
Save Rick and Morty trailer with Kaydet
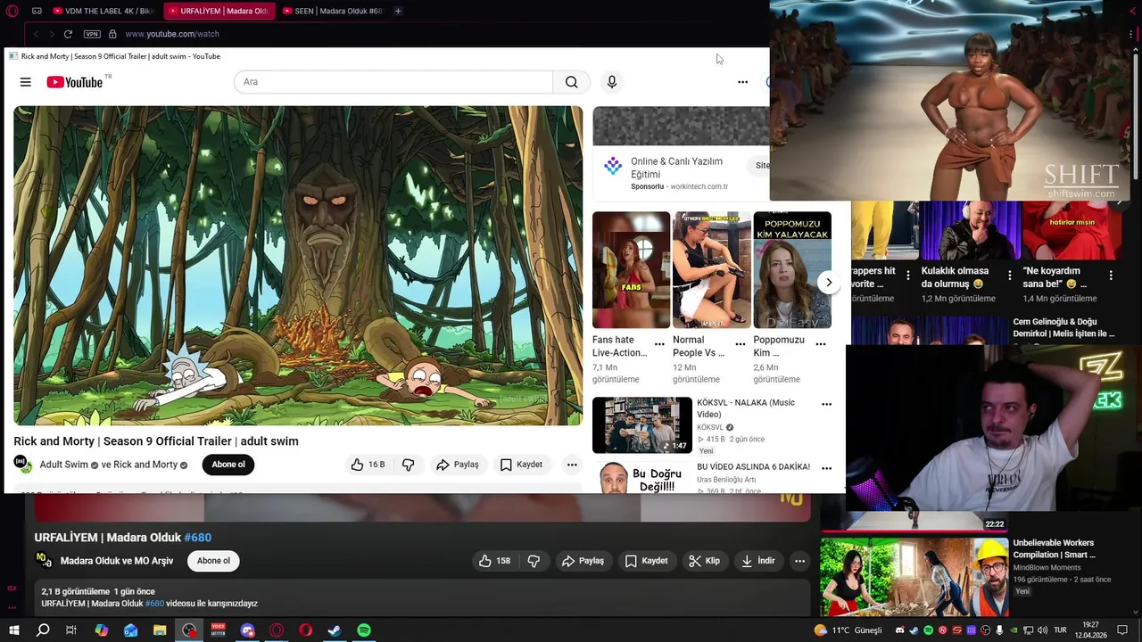(x=521, y=465)
